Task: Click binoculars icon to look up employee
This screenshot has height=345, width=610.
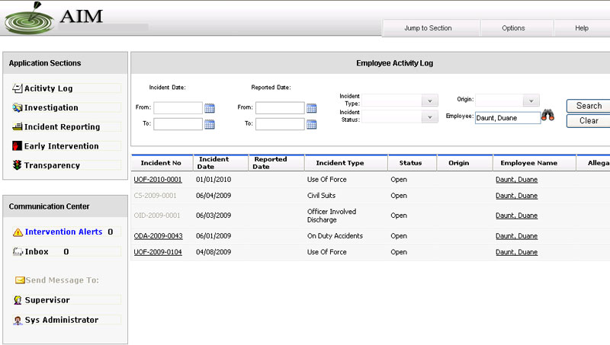Action: click(547, 117)
